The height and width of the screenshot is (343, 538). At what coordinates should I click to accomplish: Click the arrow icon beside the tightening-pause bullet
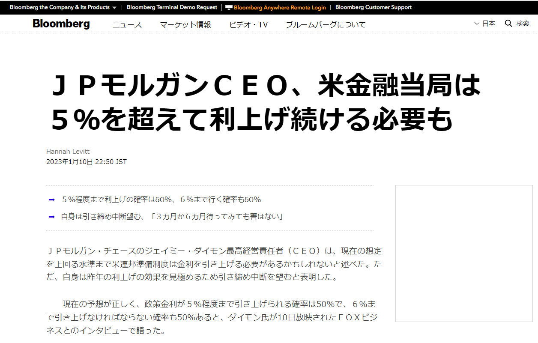(x=52, y=217)
